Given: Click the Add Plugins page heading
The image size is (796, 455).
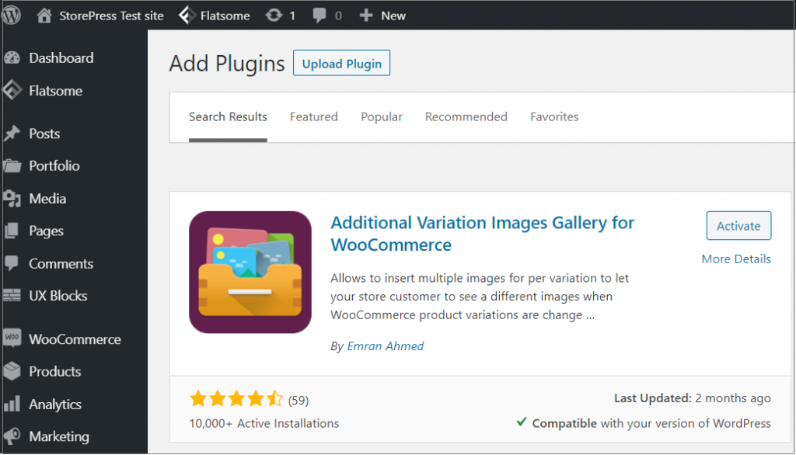Looking at the screenshot, I should pyautogui.click(x=227, y=64).
